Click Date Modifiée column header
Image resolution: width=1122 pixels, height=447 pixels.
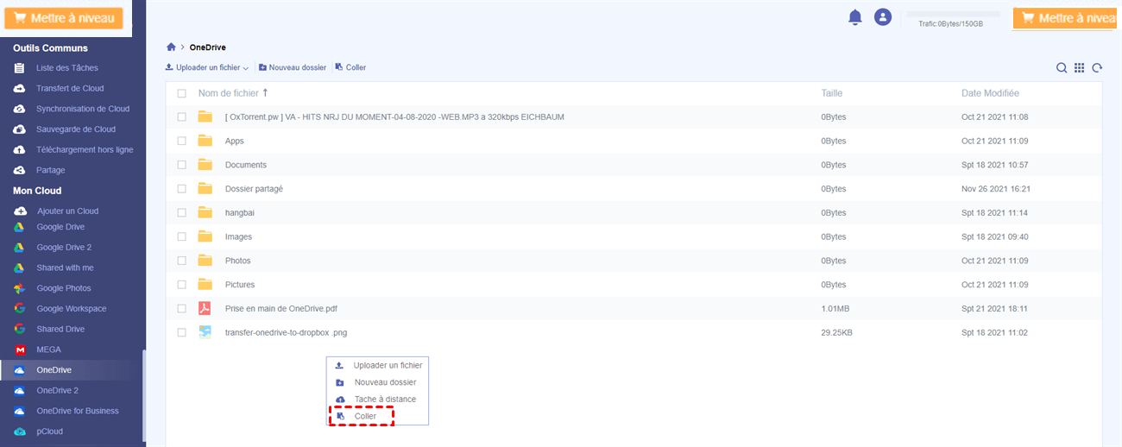pos(990,93)
